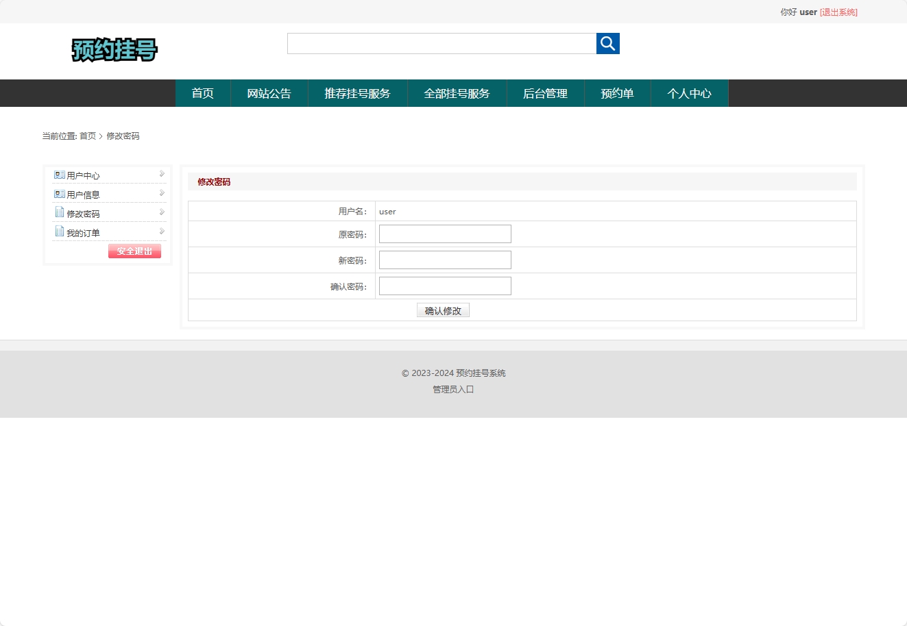Open the 管理员入口 footer link
This screenshot has height=626, width=907.
(x=453, y=389)
